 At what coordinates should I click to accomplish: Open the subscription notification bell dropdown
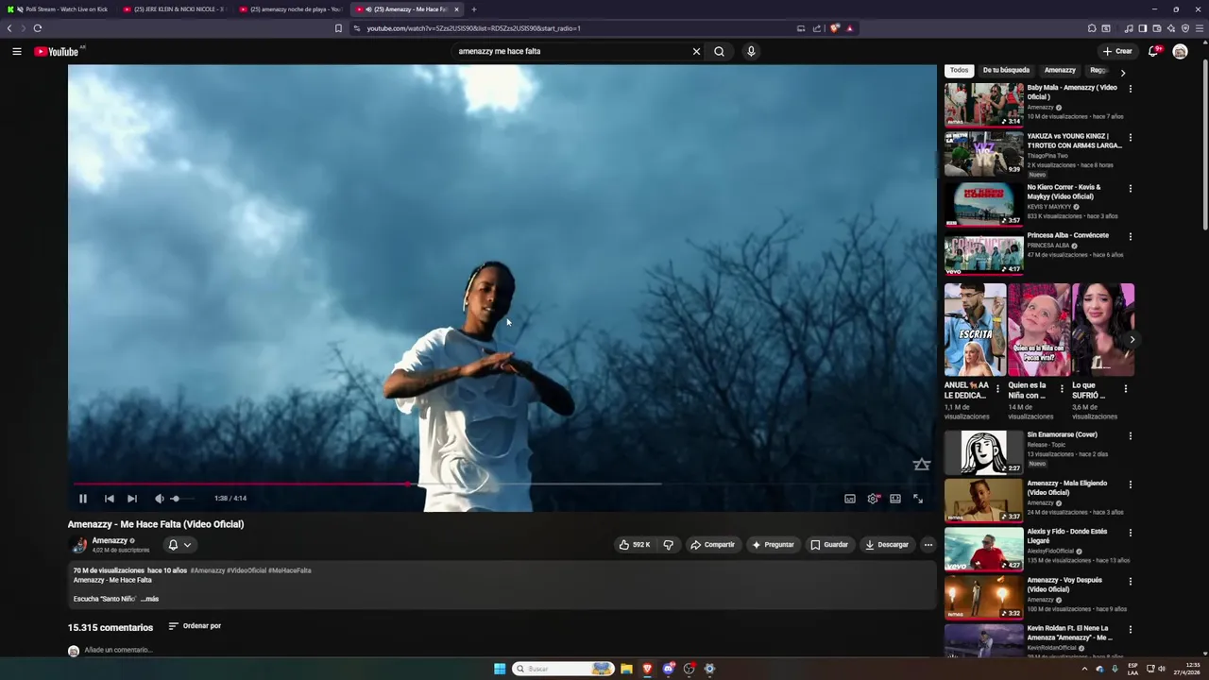pyautogui.click(x=179, y=545)
